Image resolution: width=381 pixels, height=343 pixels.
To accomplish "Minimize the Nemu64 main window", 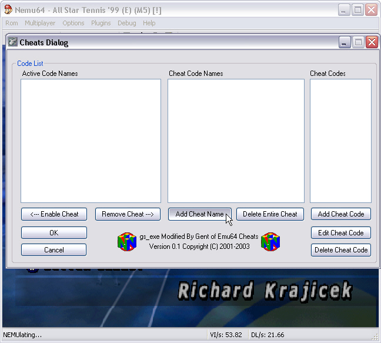I will coord(344,10).
